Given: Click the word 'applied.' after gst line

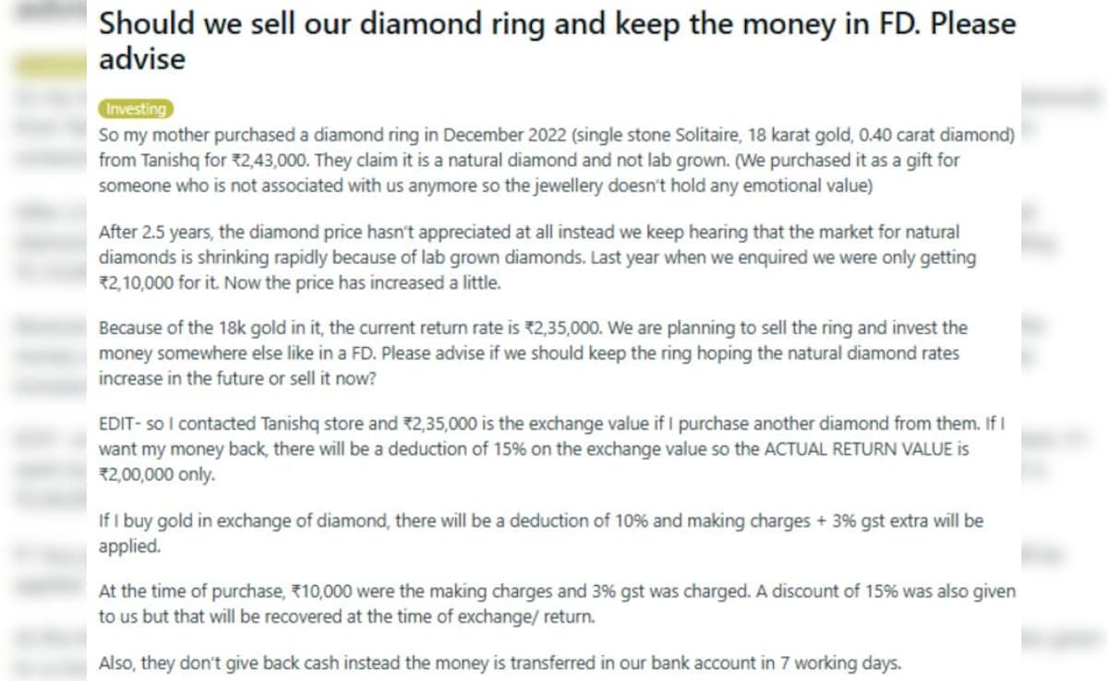Looking at the screenshot, I should (130, 545).
